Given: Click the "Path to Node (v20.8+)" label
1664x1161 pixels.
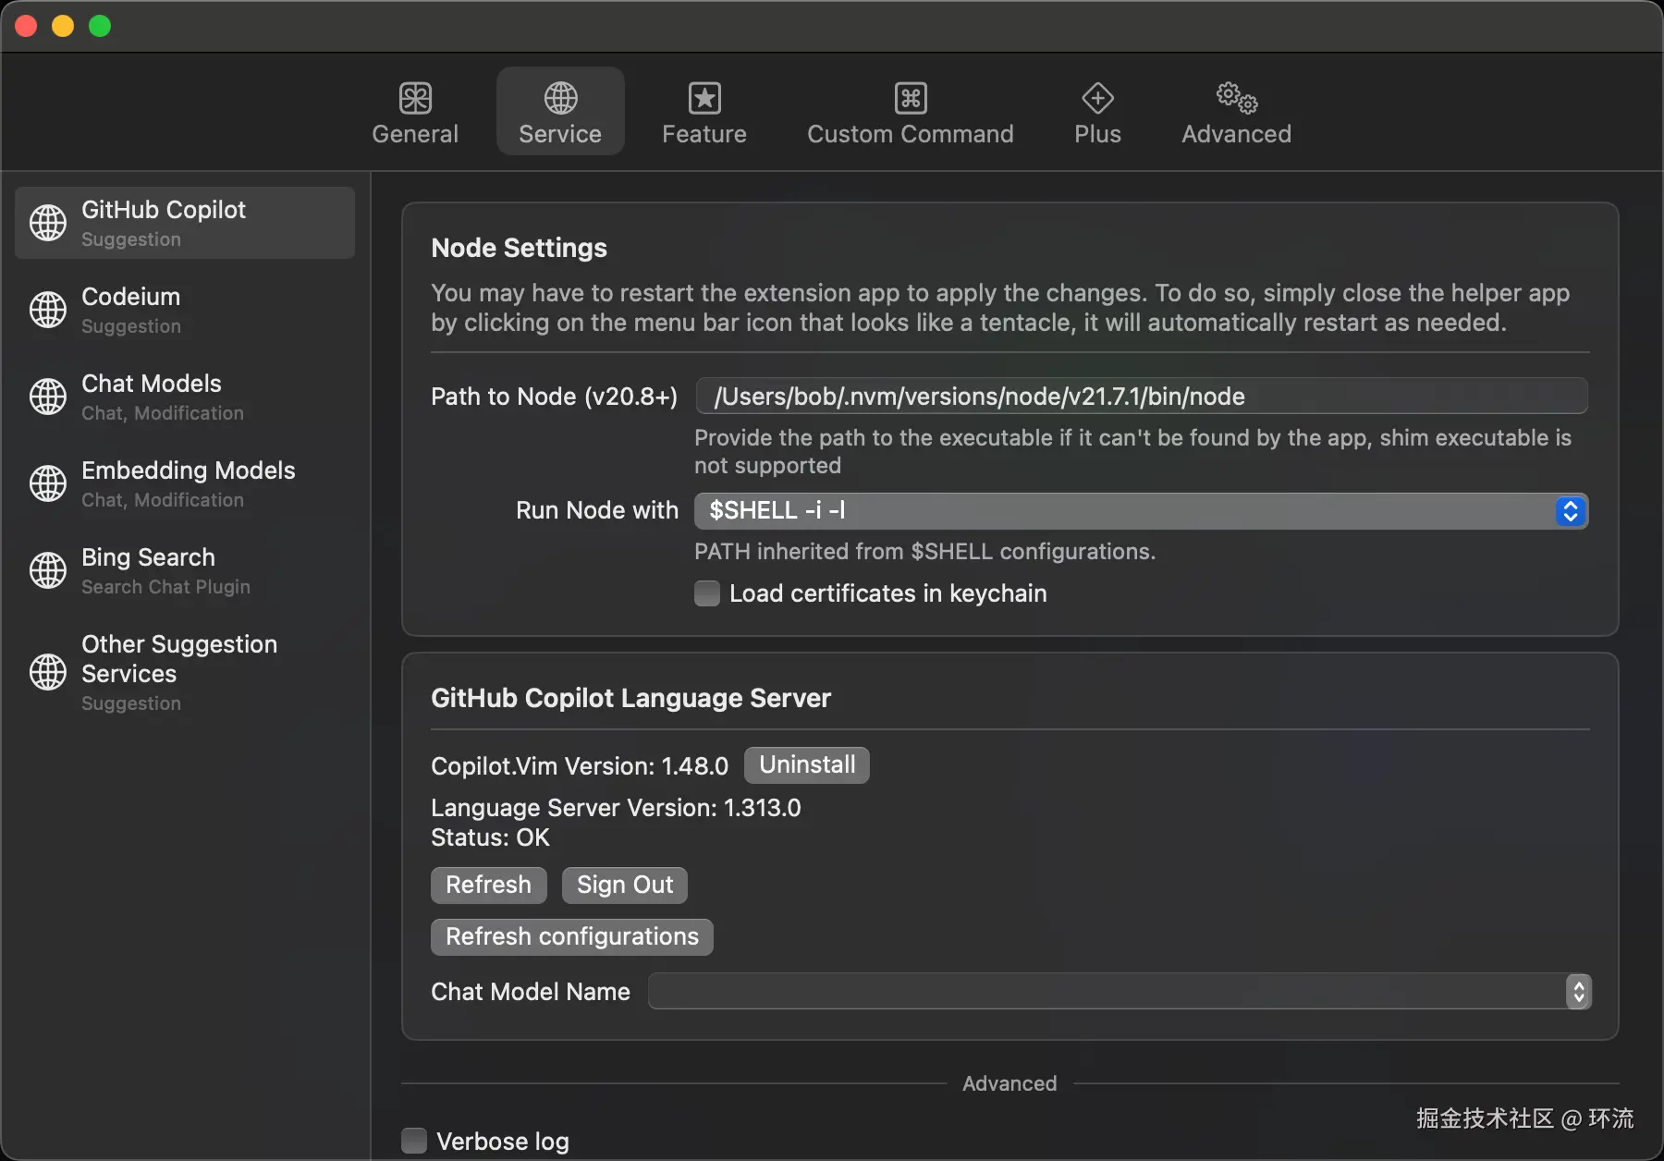Looking at the screenshot, I should 554,397.
